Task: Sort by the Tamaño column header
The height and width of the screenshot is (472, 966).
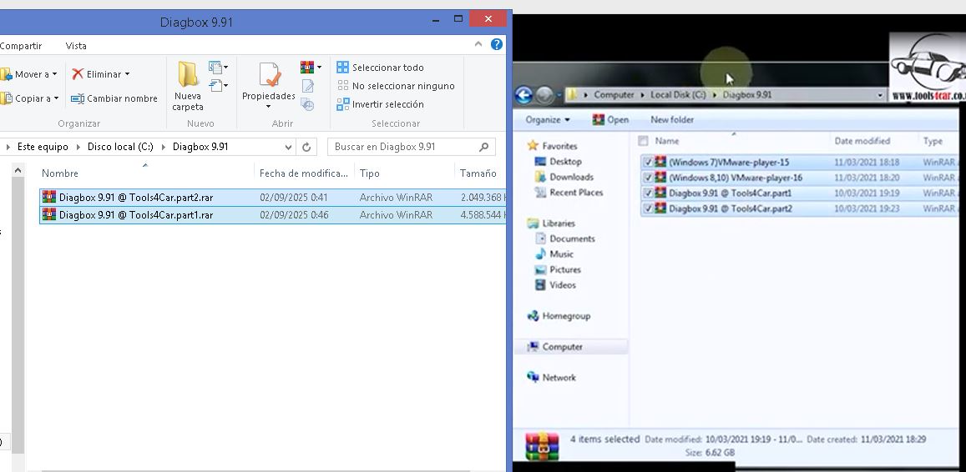Action: click(480, 173)
